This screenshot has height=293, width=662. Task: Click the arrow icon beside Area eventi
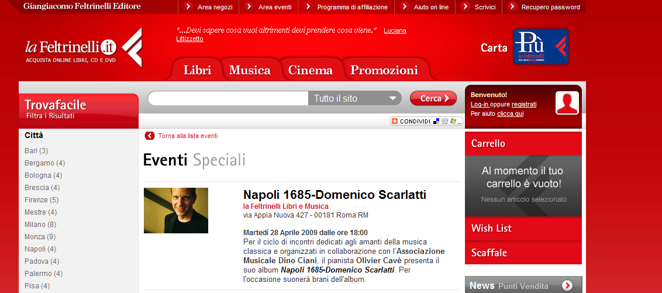tap(249, 6)
